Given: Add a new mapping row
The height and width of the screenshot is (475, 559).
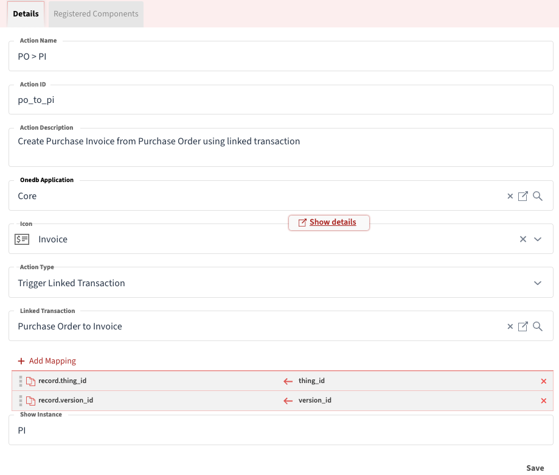Looking at the screenshot, I should pos(47,361).
